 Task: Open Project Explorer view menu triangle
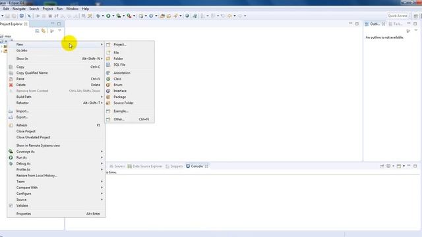click(x=59, y=31)
